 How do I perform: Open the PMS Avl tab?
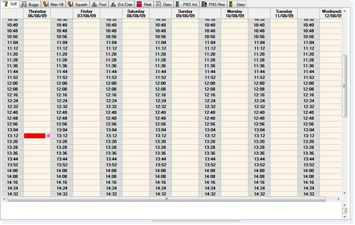186,5
